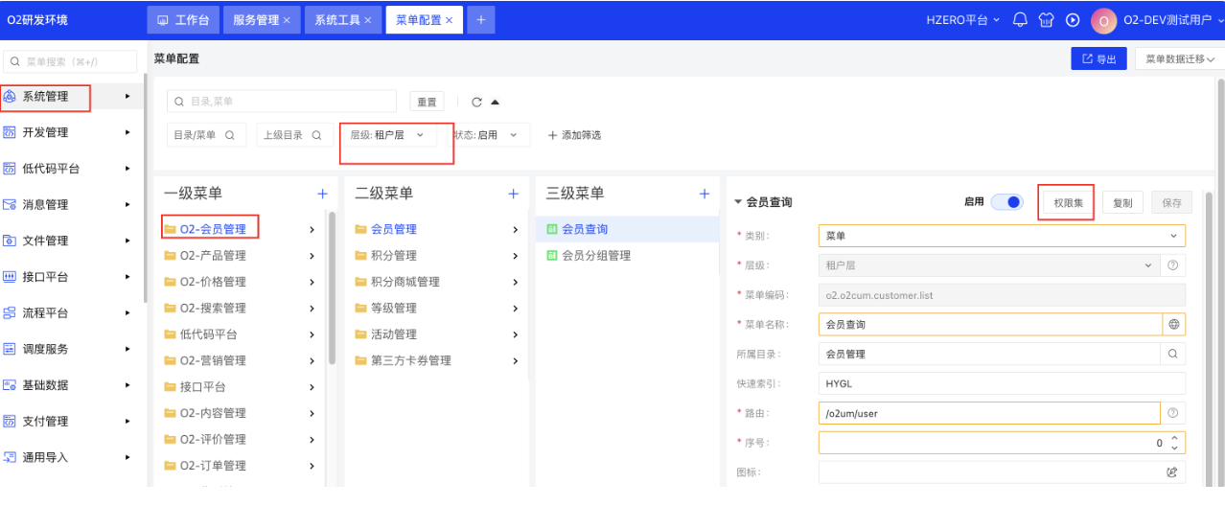Open the 层级 租户层 filter dropdown
Screen dimensions: 1225x506
coord(388,135)
